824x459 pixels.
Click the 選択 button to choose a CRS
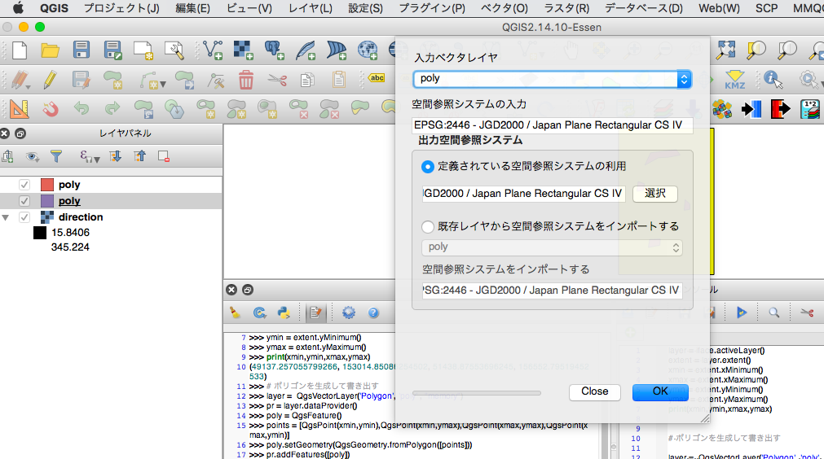tap(654, 194)
